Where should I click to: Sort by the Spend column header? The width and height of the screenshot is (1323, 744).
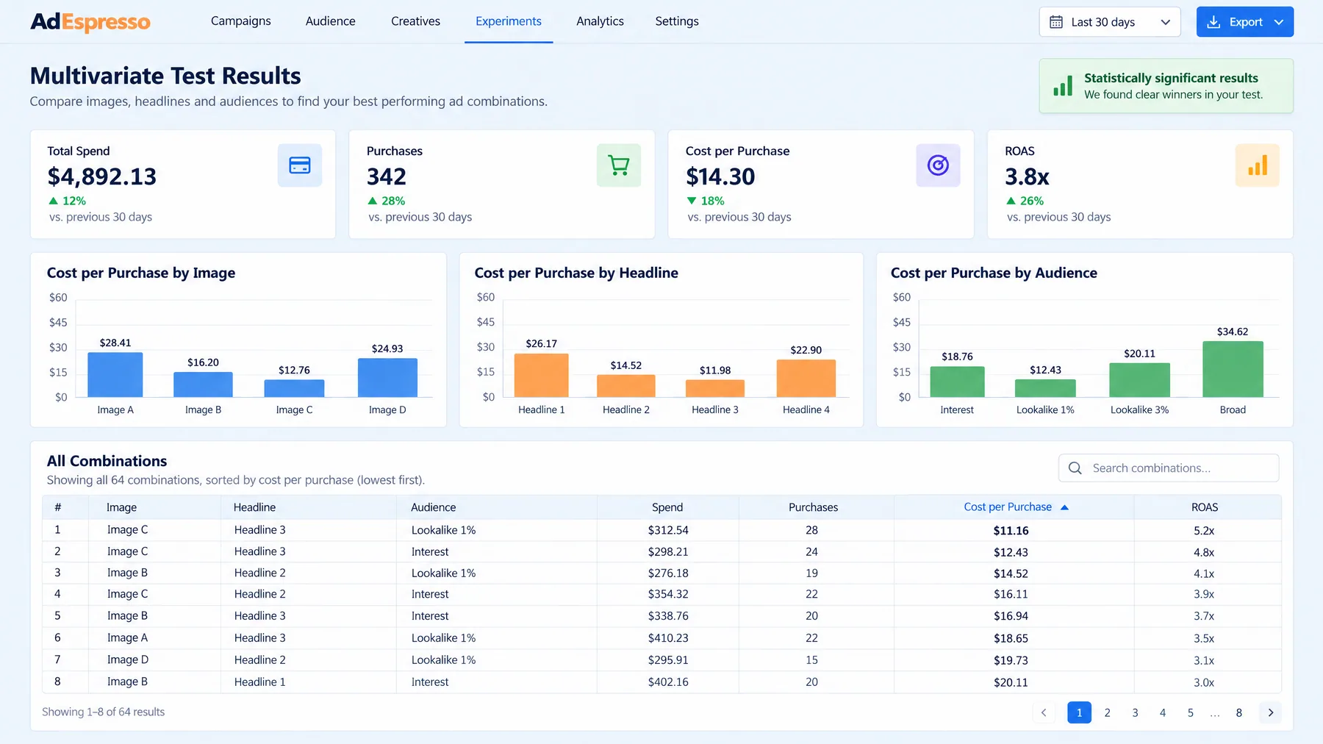pos(667,507)
